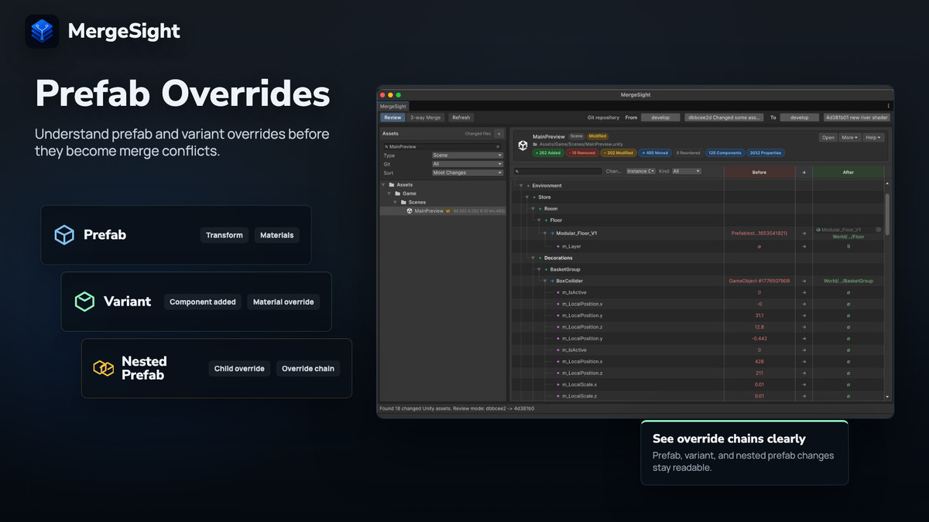The image size is (929, 522).
Task: Select the From branch develop button
Action: 660,118
